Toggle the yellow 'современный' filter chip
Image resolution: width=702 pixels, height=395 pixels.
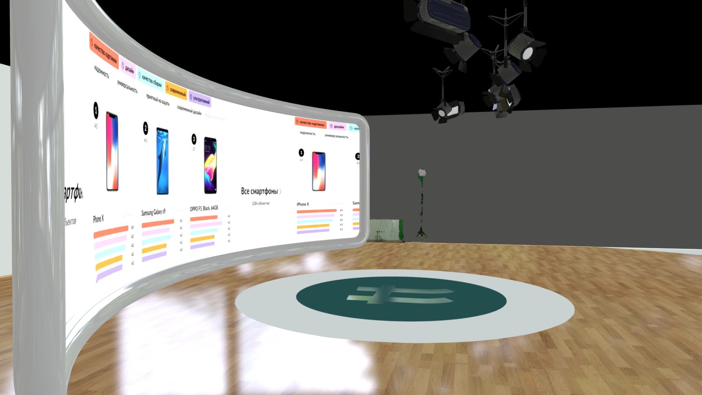pos(176,90)
